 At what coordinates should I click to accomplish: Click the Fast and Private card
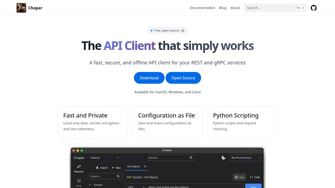(92, 122)
